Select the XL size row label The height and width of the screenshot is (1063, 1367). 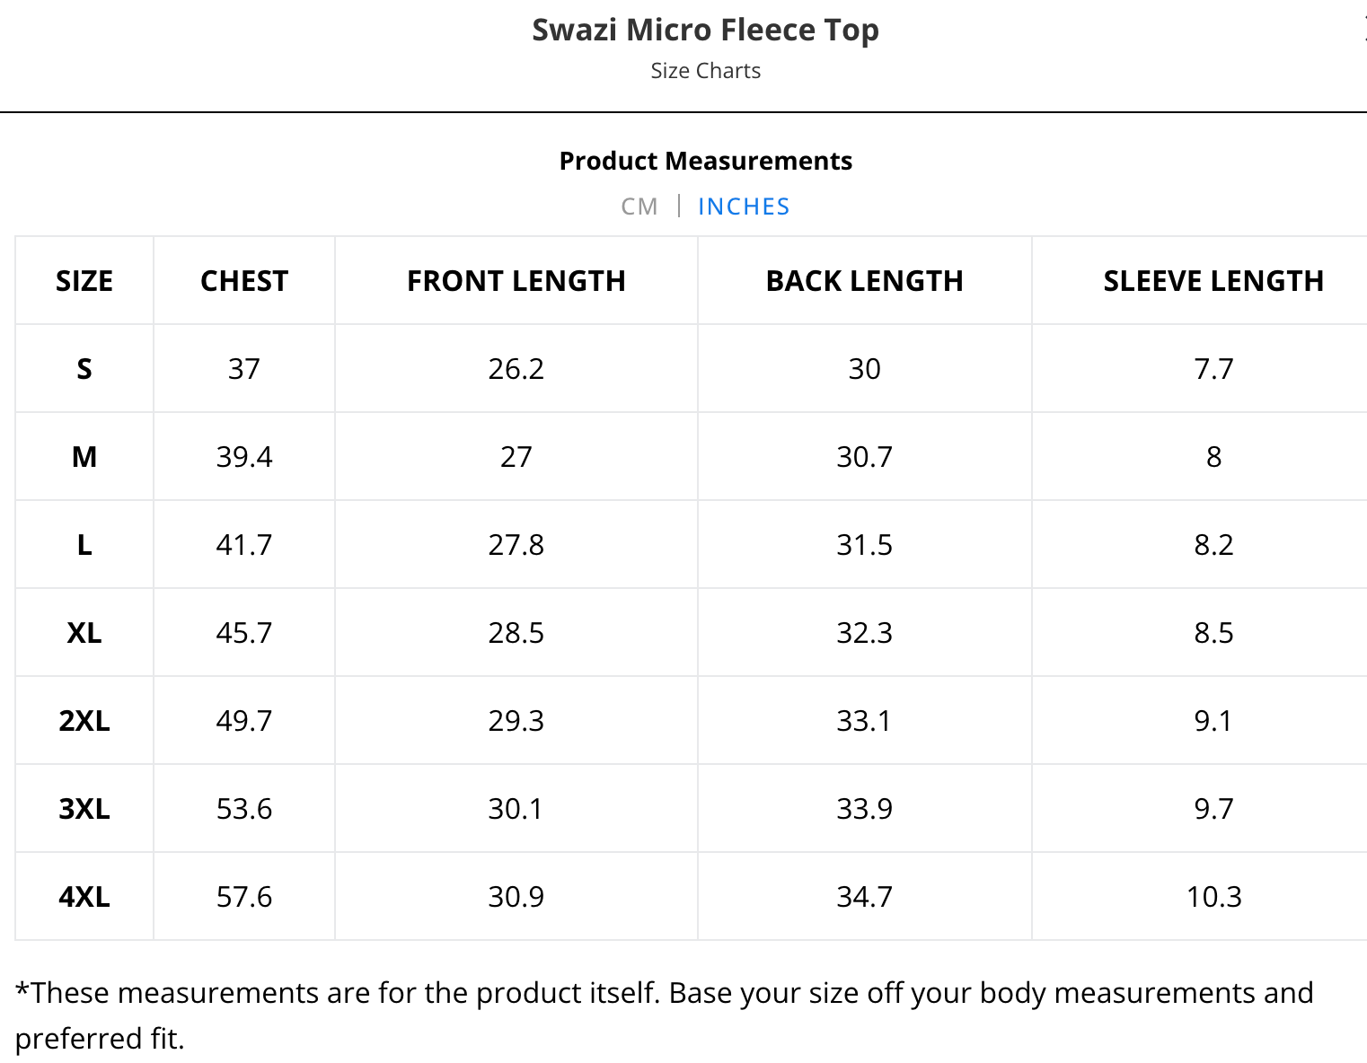pyautogui.click(x=84, y=633)
